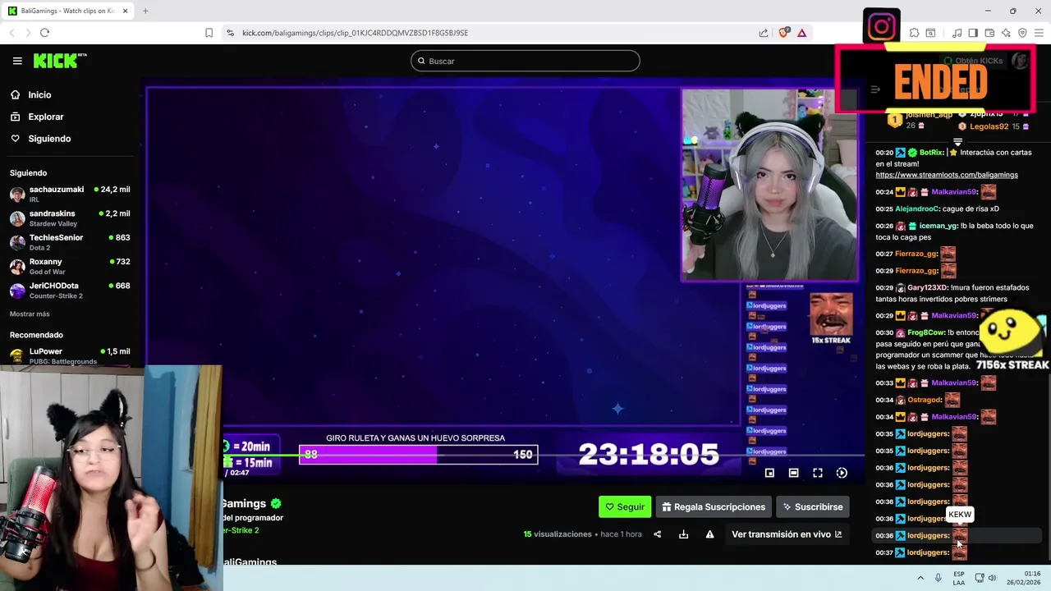The image size is (1051, 591).
Task: Open the Brave Shields lion icon
Action: 783,33
